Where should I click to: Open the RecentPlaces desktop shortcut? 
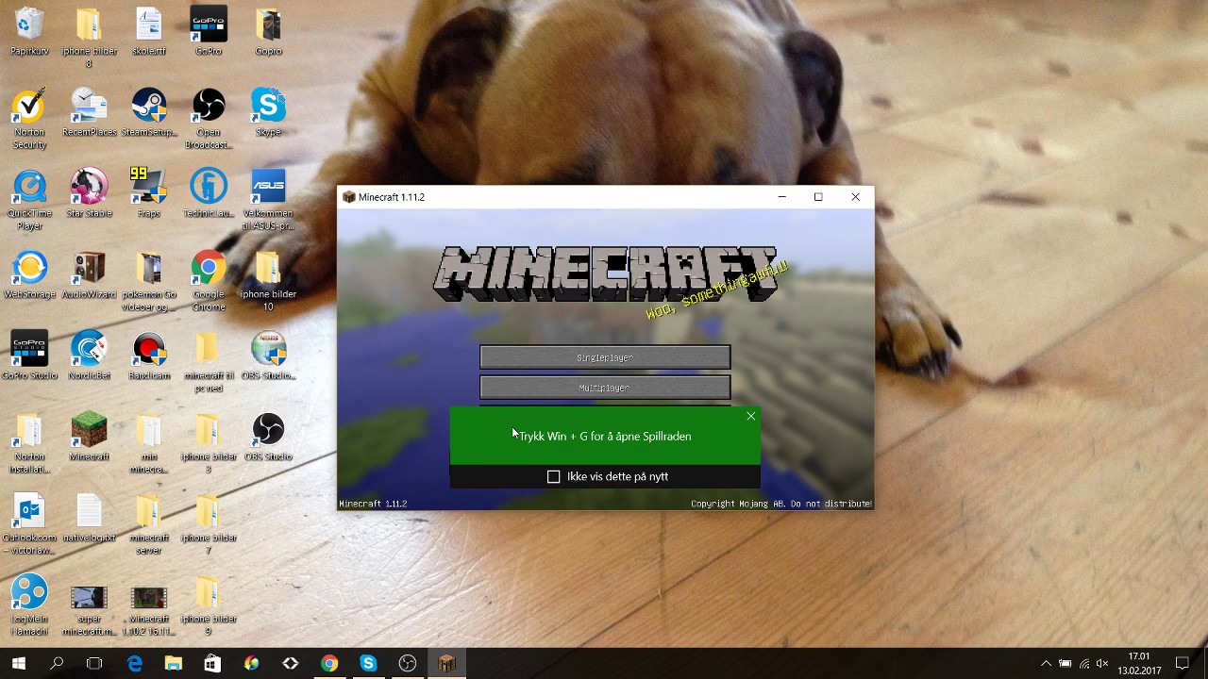[90, 112]
